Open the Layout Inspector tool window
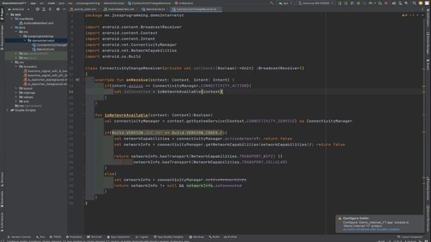The width and height of the screenshot is (431, 242). 410,237
